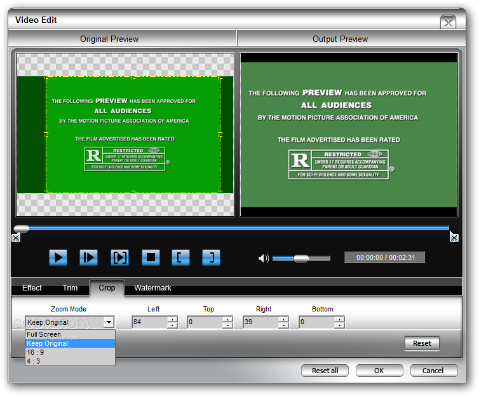Click the Left crop input field
This screenshot has width=479, height=396.
150,322
